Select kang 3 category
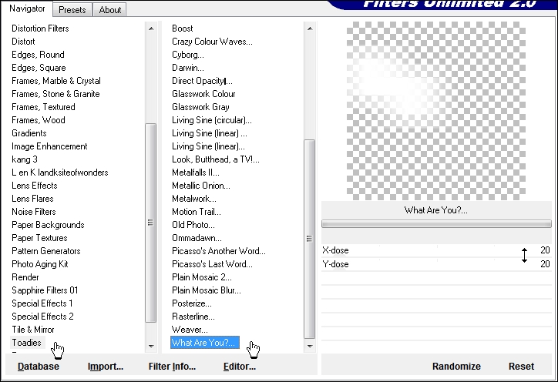558x382 pixels. 25,159
